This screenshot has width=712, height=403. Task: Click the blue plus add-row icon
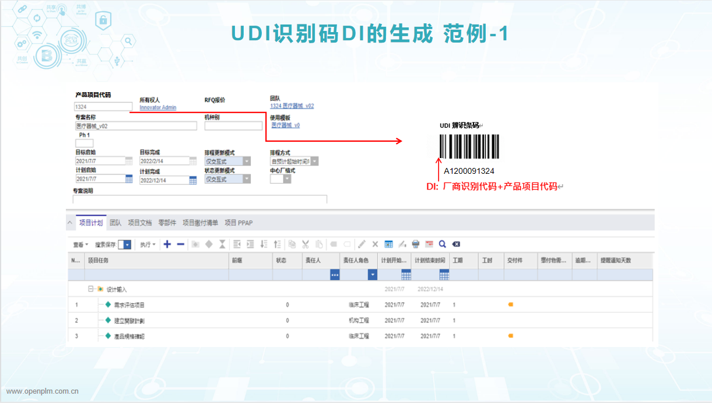point(167,244)
